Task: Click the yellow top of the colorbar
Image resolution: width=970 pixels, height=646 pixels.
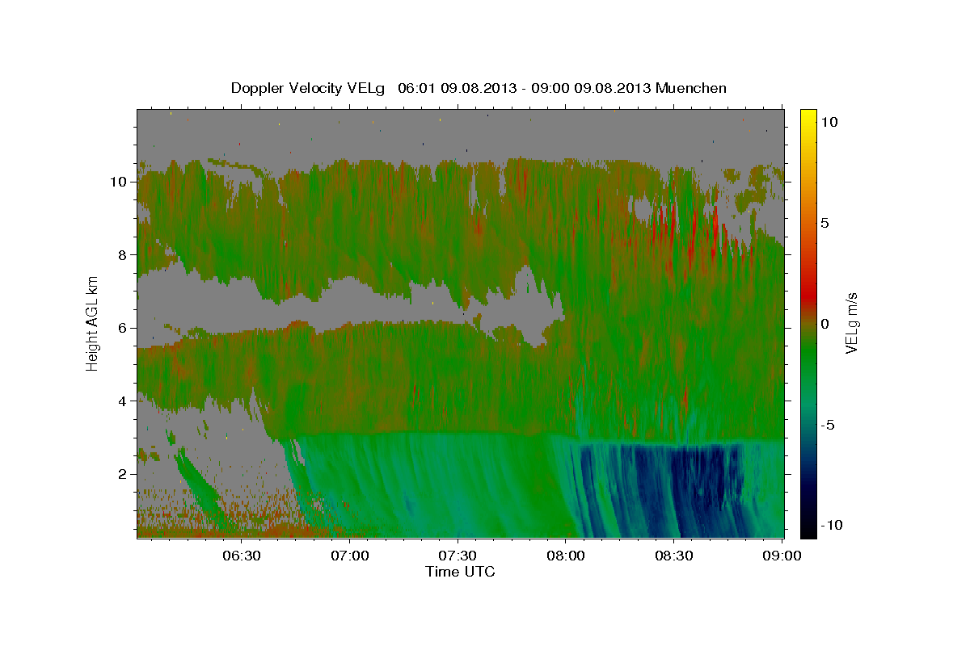Action: coord(808,117)
